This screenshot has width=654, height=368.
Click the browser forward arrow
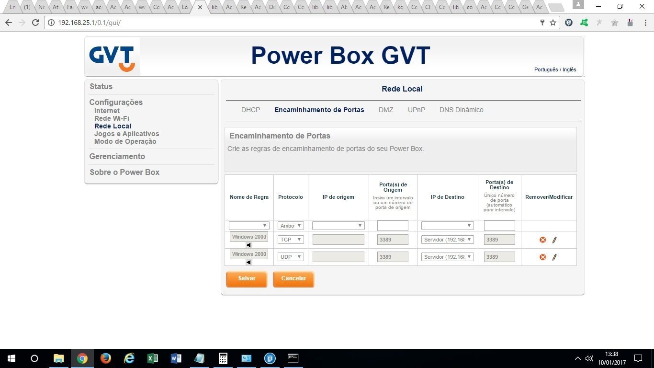pos(22,23)
